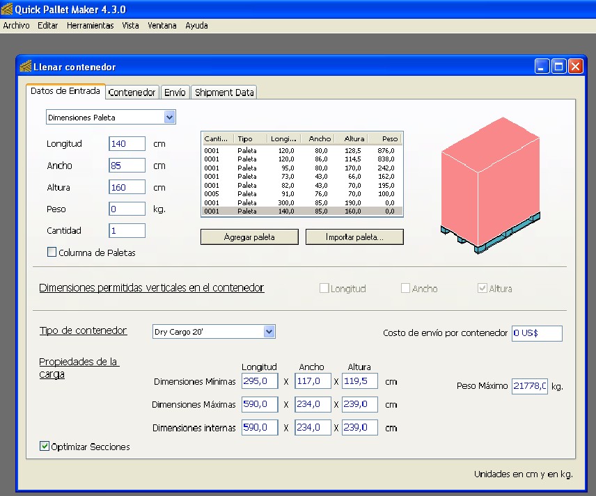The width and height of the screenshot is (596, 496).
Task: Toggle the Altura vertical dimension checkbox
Action: (x=483, y=288)
